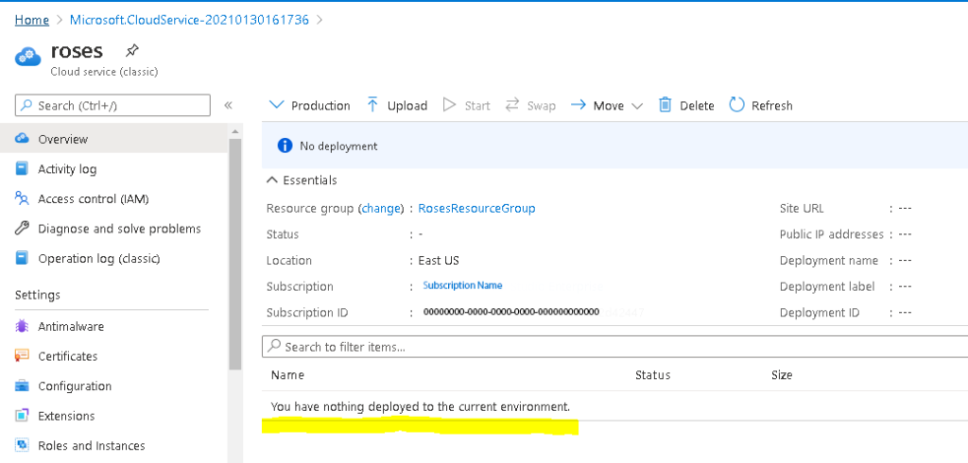Click the Delete trash can icon
Screen dimensions: 968x463
click(665, 105)
